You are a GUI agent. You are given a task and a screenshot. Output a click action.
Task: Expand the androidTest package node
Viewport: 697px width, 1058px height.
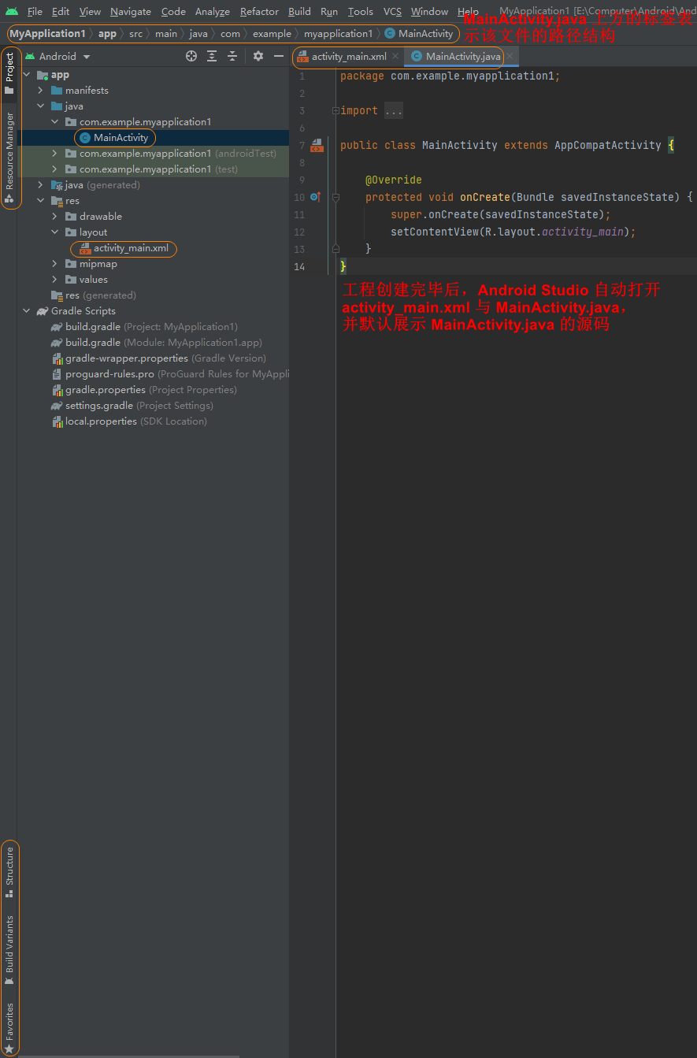click(x=55, y=154)
